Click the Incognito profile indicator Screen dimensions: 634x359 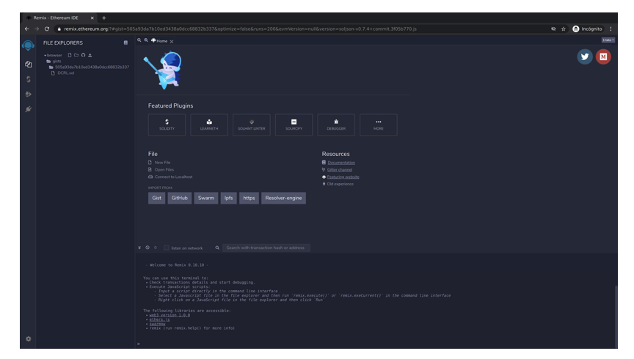point(588,29)
